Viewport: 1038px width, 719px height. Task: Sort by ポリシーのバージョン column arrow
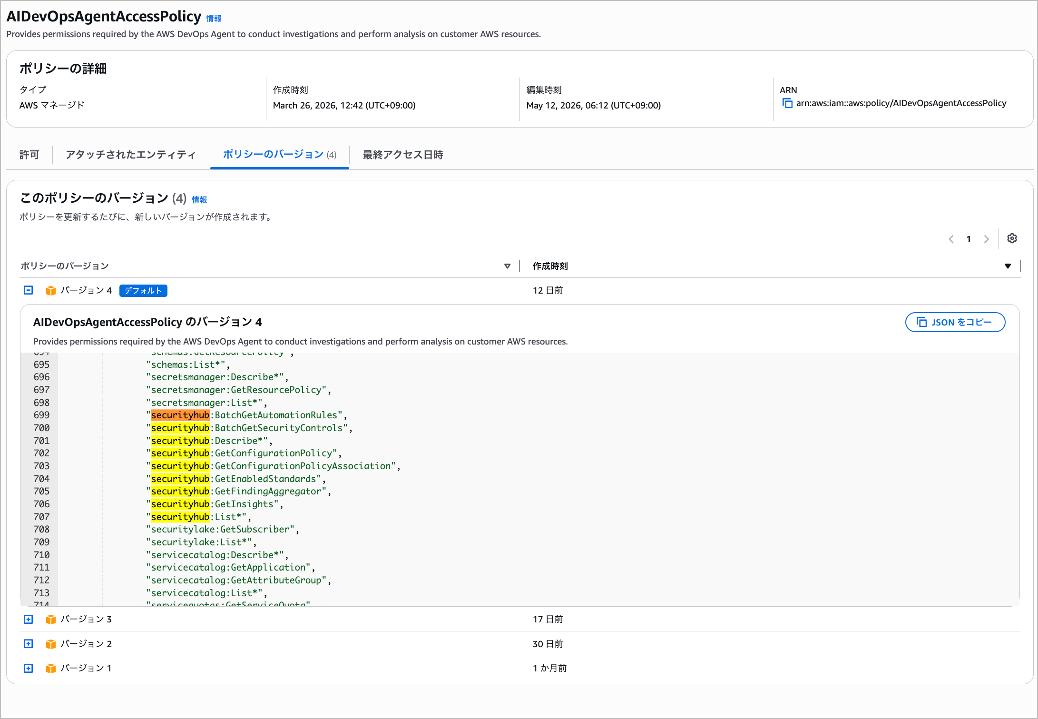(507, 266)
